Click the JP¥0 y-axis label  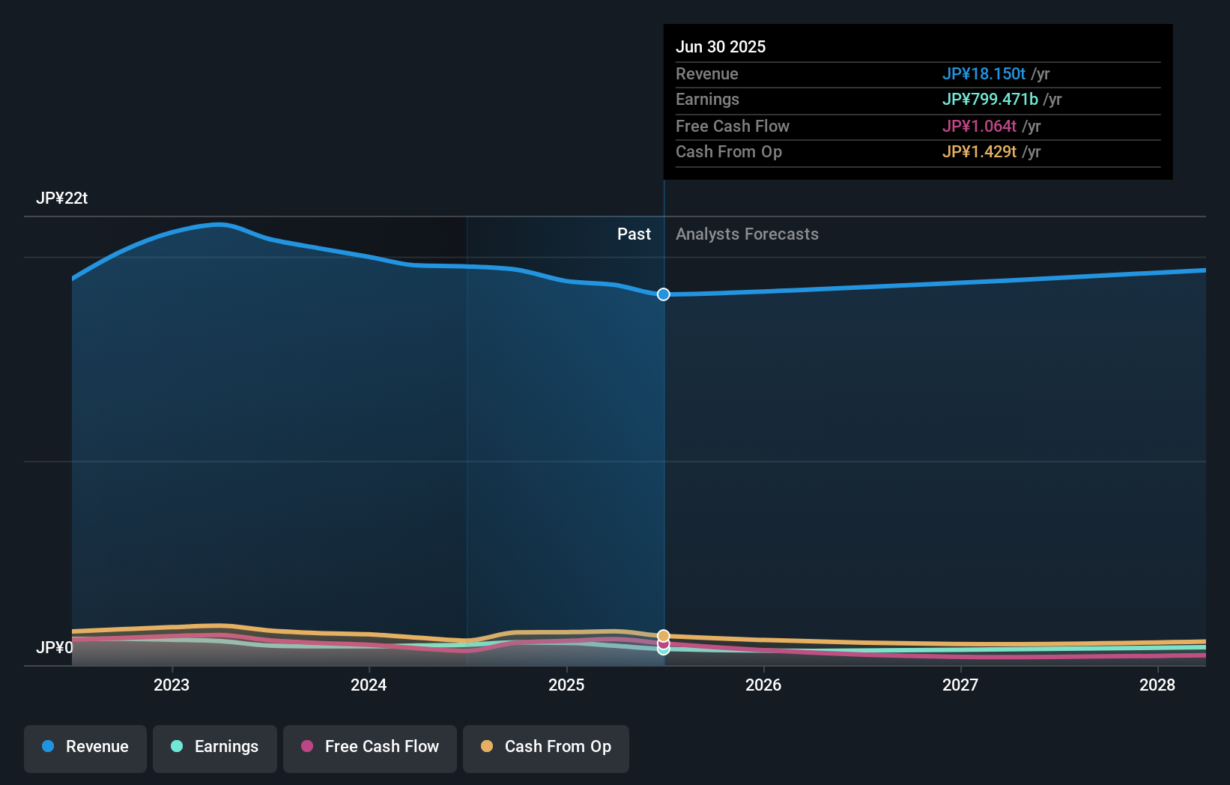tap(55, 648)
